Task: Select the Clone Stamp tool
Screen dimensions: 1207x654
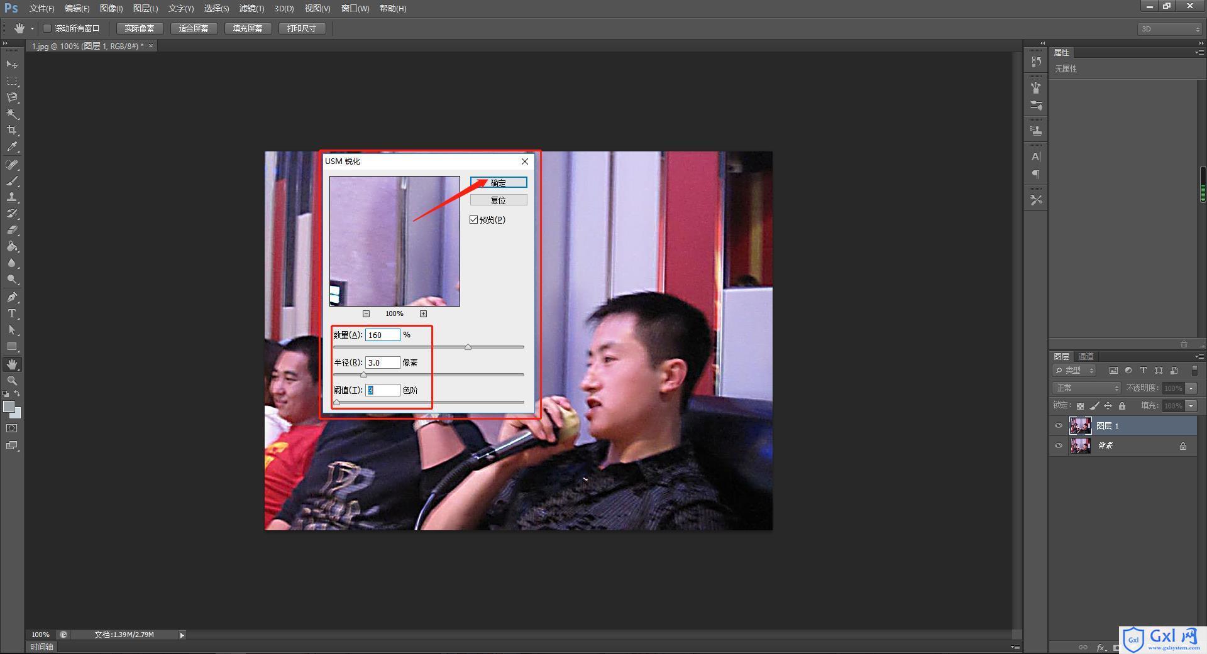Action: pyautogui.click(x=12, y=197)
